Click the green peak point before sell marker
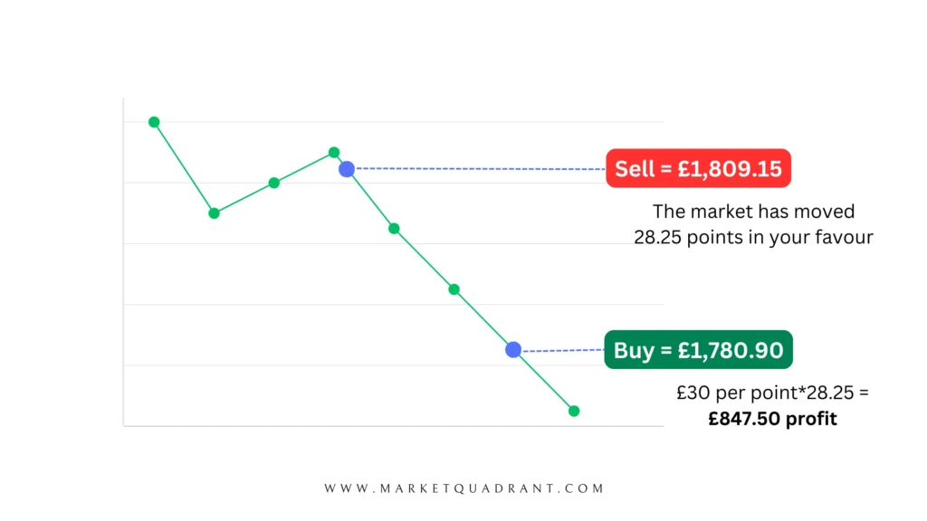 pyautogui.click(x=334, y=152)
